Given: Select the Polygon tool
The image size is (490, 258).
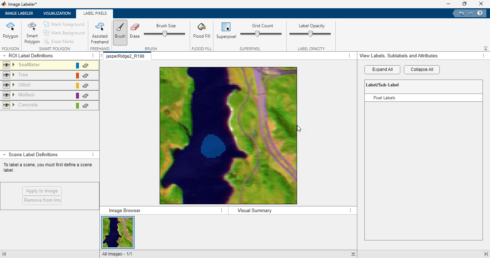Looking at the screenshot, I should pyautogui.click(x=10, y=30).
